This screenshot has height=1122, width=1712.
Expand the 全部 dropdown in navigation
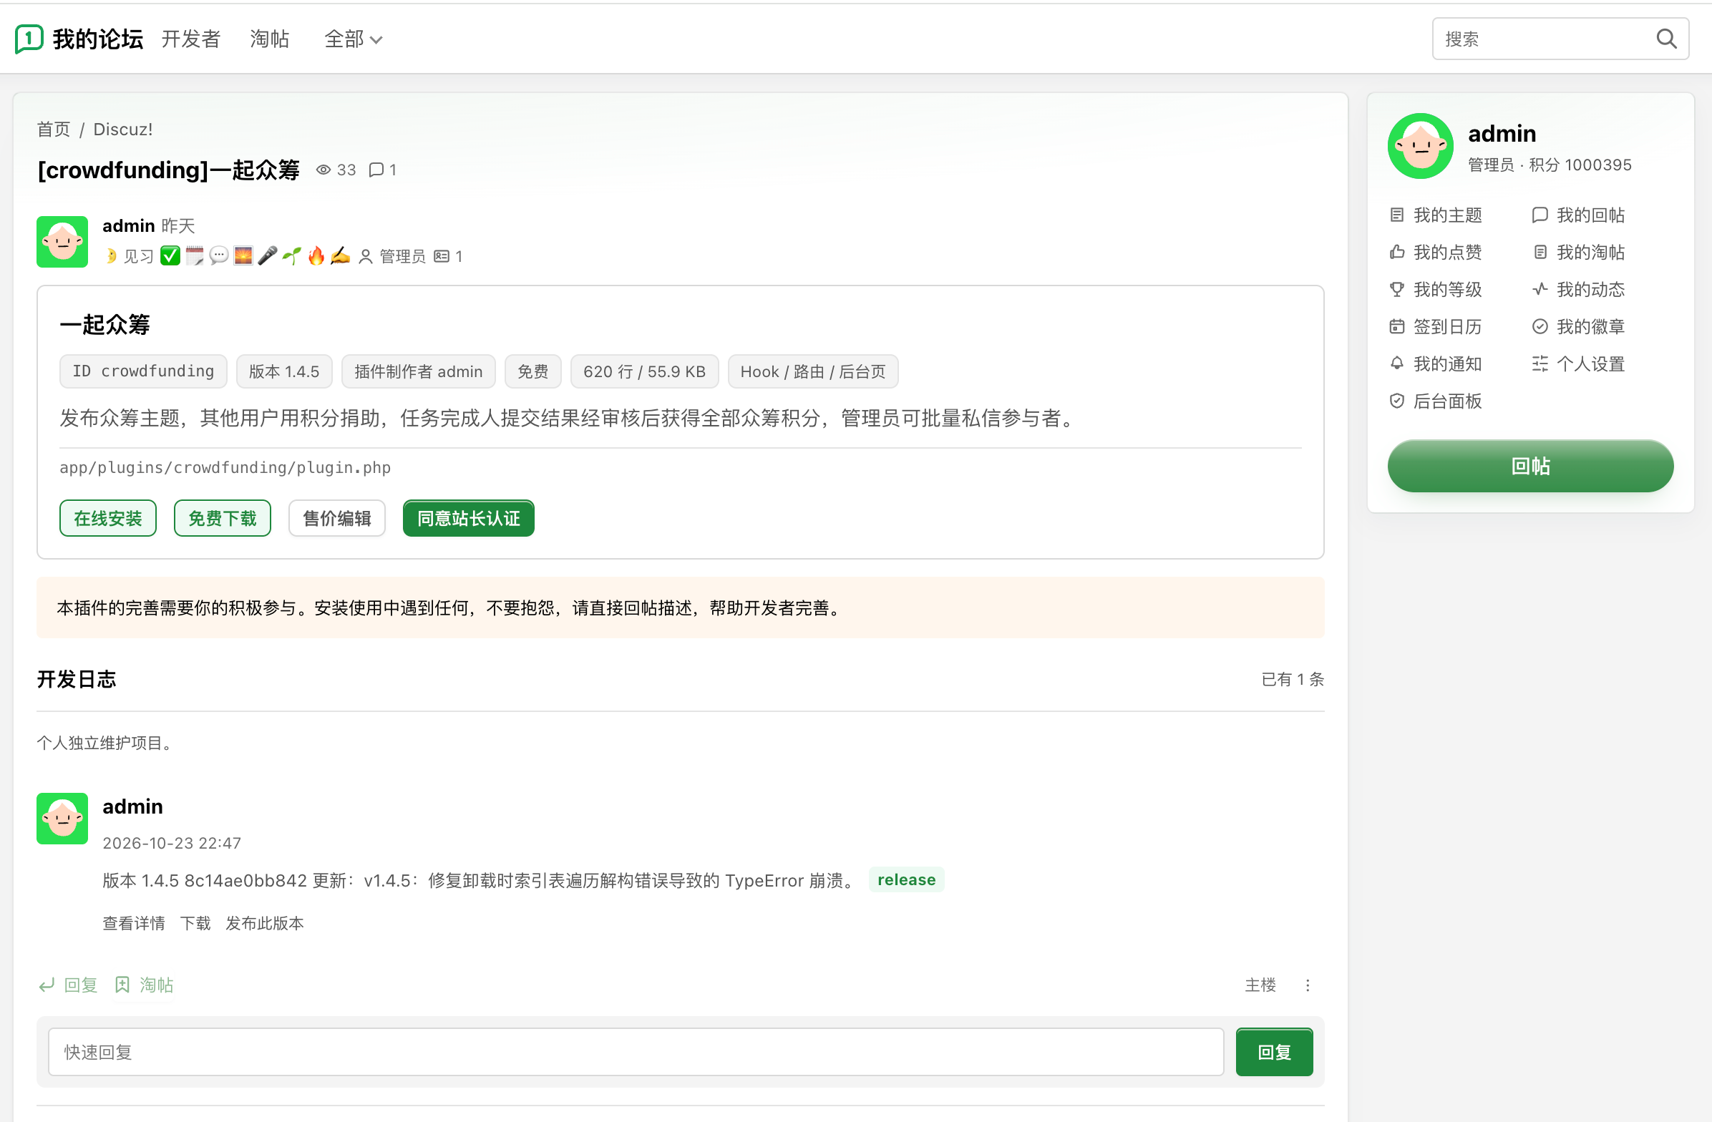[x=353, y=39]
